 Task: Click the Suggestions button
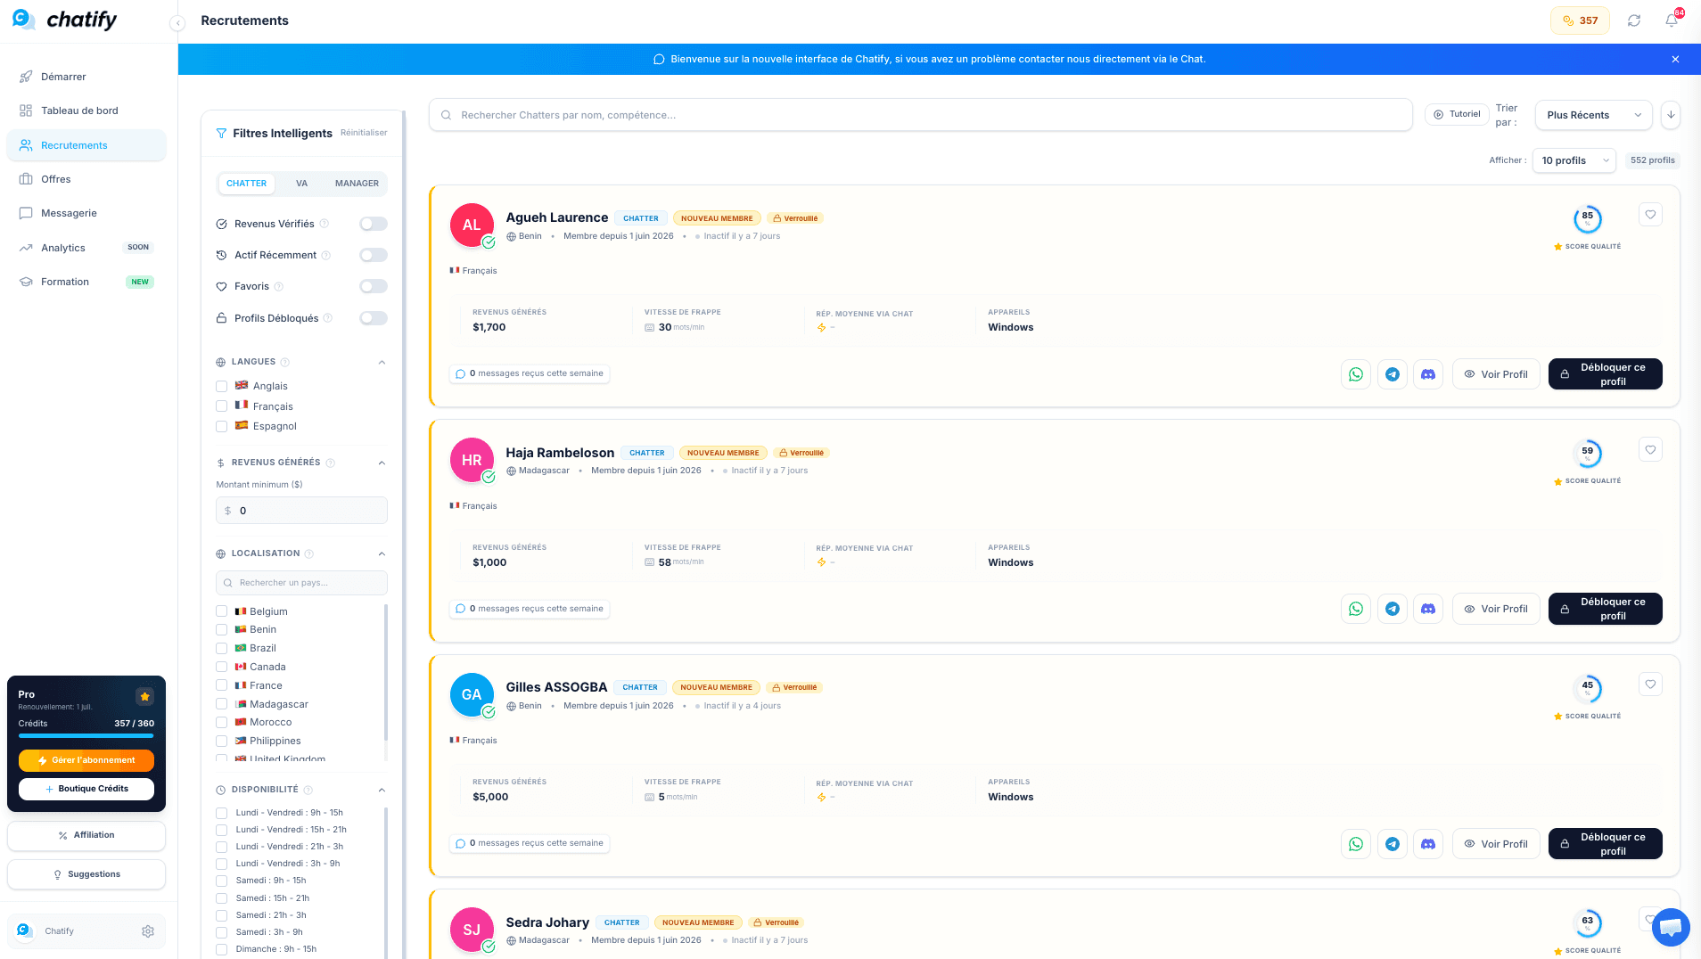coord(86,874)
